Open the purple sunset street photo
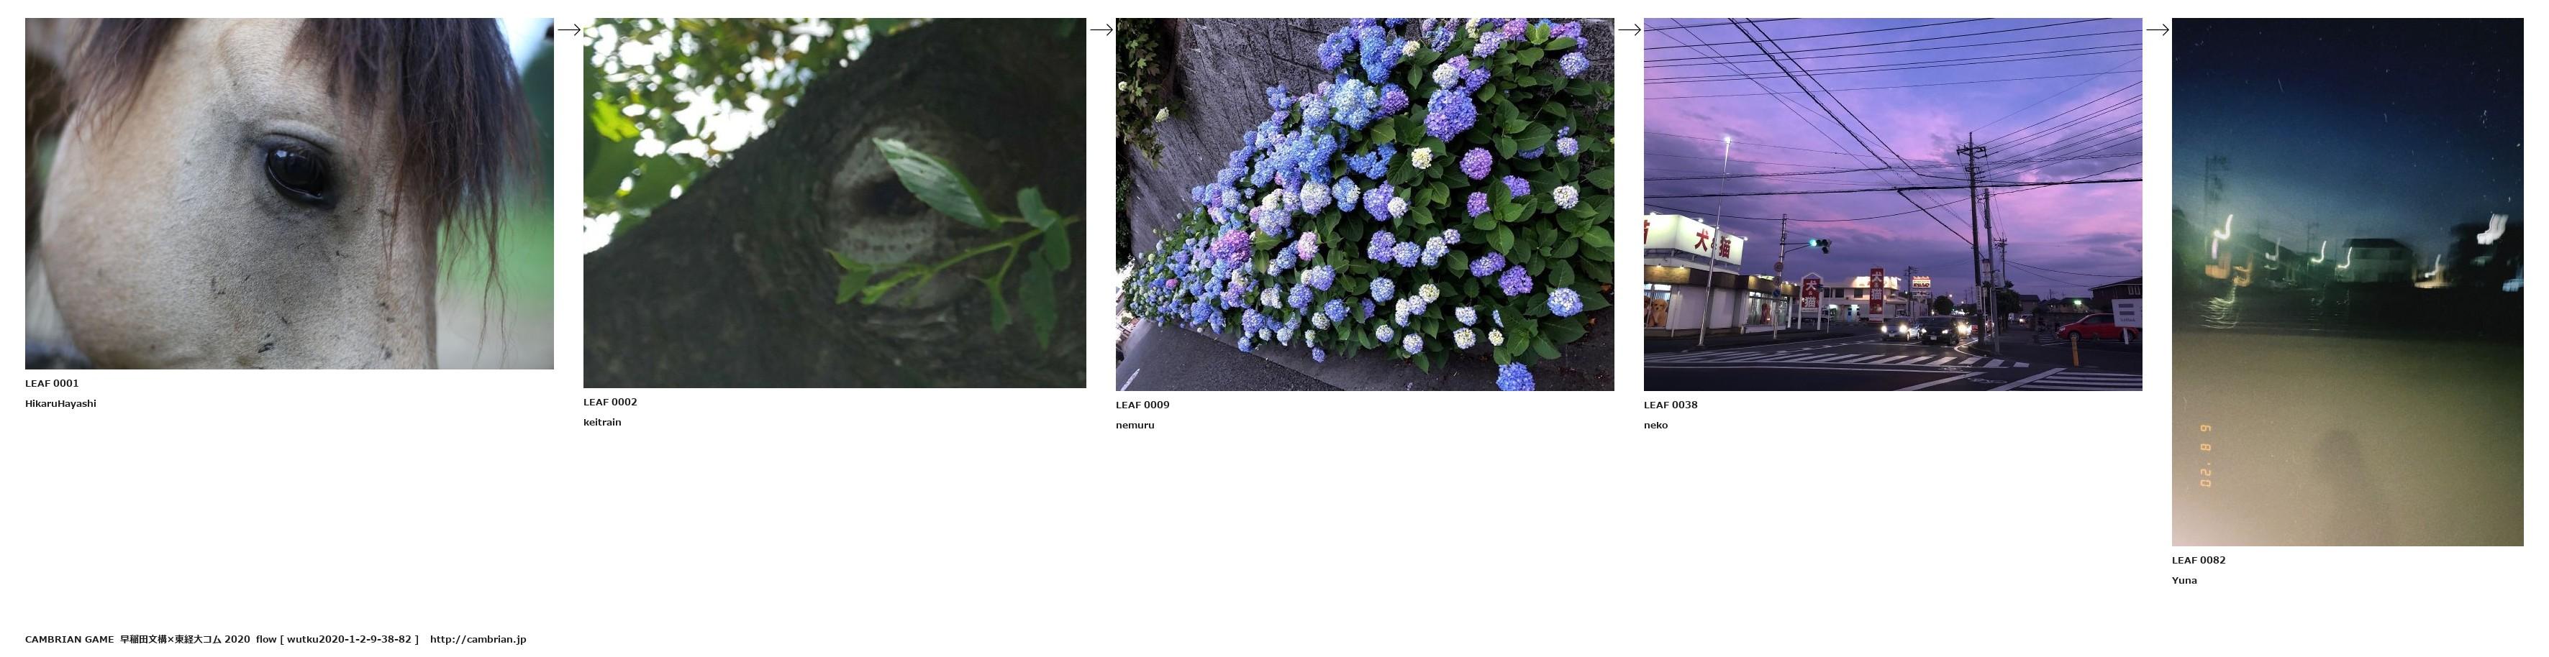Image resolution: width=2549 pixels, height=657 pixels. click(1893, 205)
